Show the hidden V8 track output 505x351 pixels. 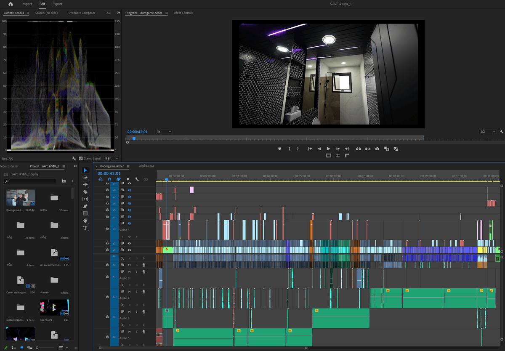(129, 190)
